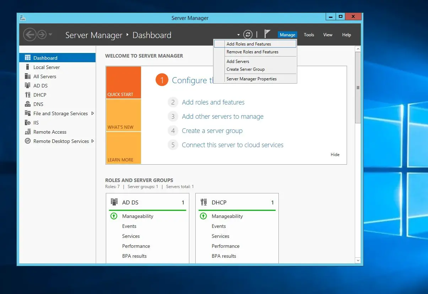This screenshot has width=428, height=294.
Task: Click the vertical scrollbar thumb
Action: pyautogui.click(x=358, y=87)
